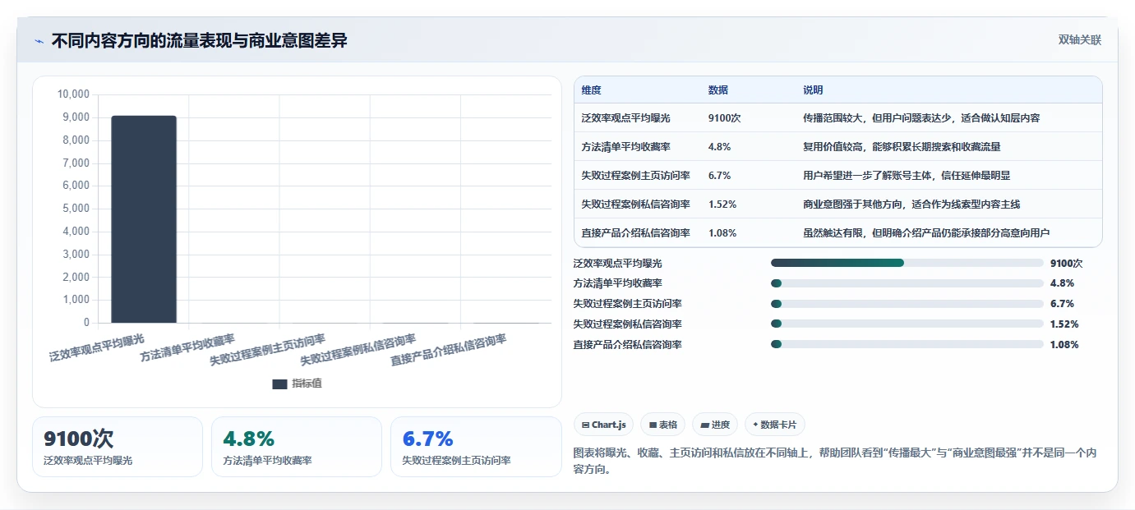Click the 6.7% stat card
The width and height of the screenshot is (1135, 510).
pos(476,447)
